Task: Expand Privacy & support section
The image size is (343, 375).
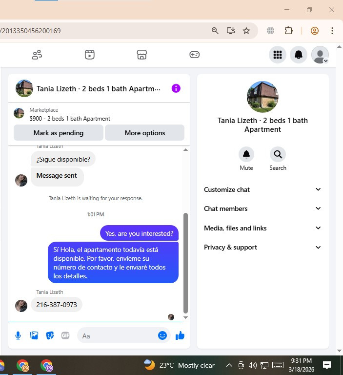Action: [262, 247]
